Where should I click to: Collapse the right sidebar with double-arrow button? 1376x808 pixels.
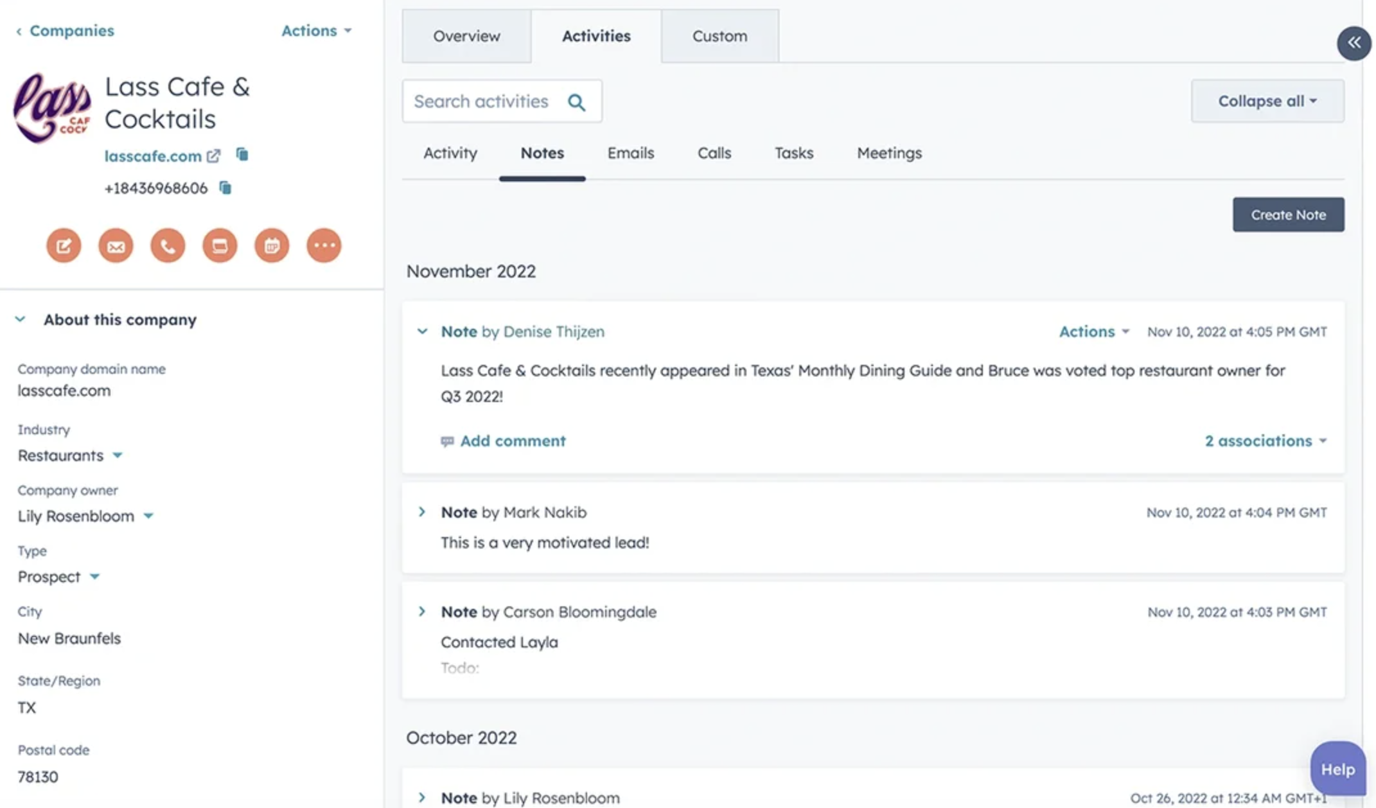coord(1354,43)
